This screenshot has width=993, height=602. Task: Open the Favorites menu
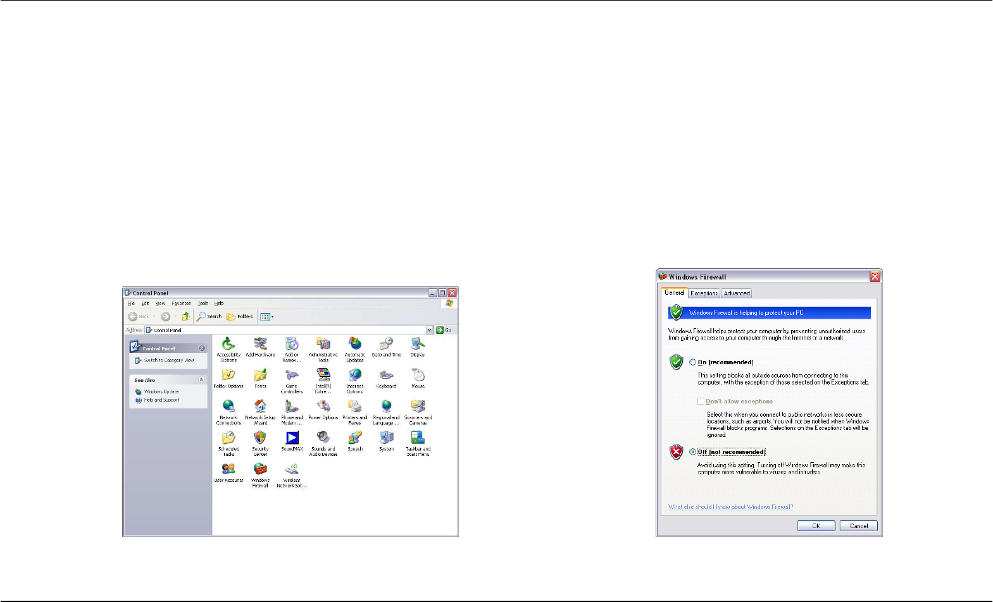click(181, 304)
